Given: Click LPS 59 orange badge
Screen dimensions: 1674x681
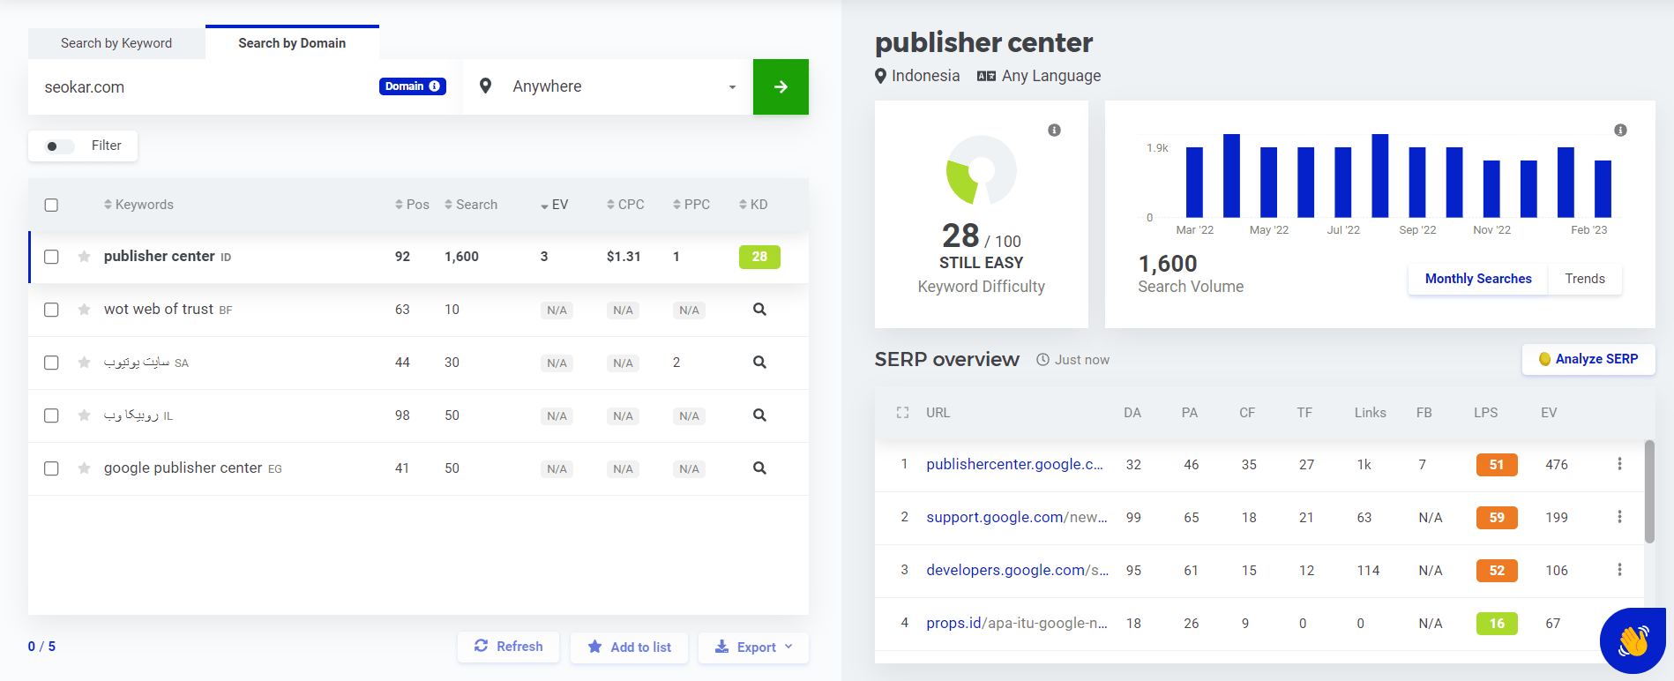Looking at the screenshot, I should click(1497, 518).
